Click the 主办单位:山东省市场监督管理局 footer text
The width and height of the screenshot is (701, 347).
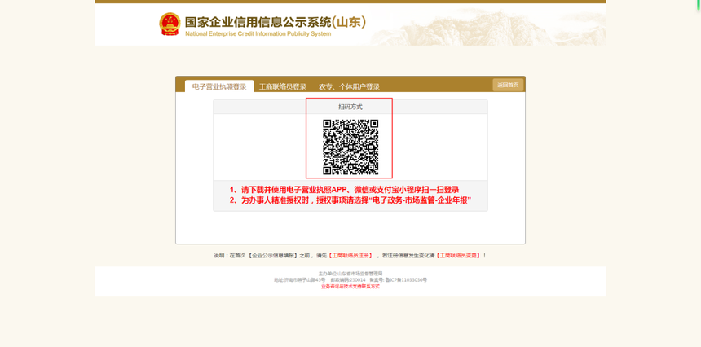coord(350,274)
